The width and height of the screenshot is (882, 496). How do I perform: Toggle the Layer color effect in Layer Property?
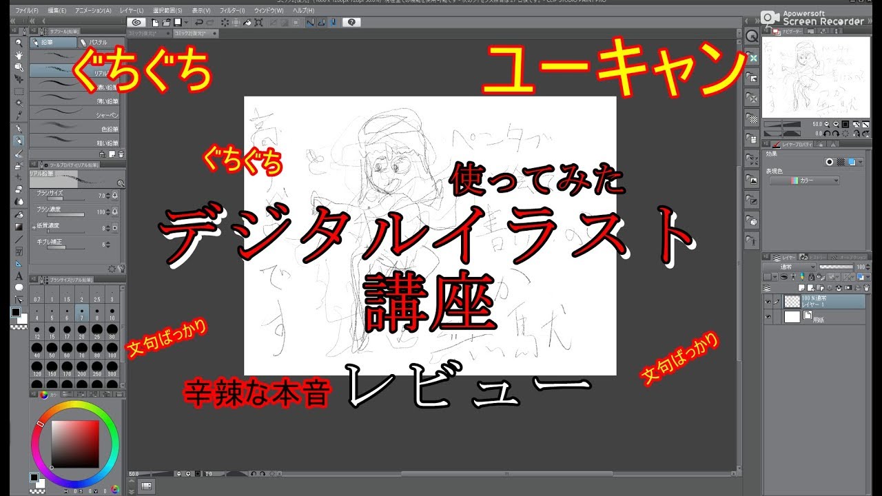(x=852, y=162)
